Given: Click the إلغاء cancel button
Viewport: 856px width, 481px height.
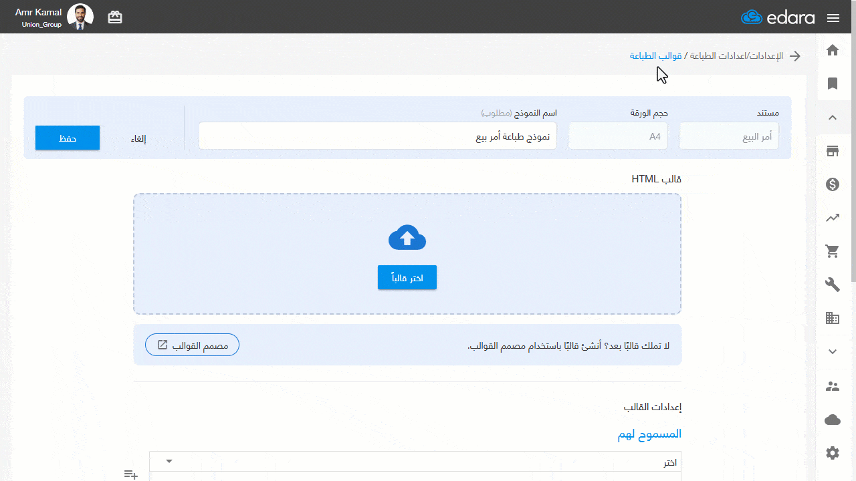Looking at the screenshot, I should (138, 139).
